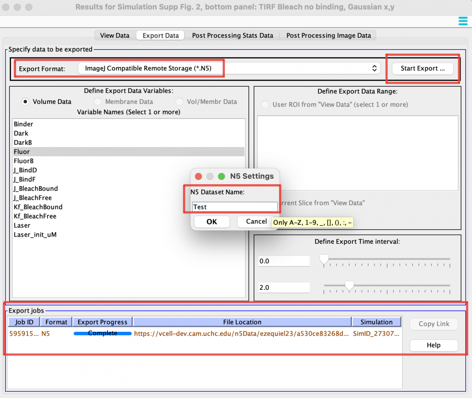Image resolution: width=472 pixels, height=398 pixels.
Task: Open Help from the Export jobs panel
Action: pos(434,345)
